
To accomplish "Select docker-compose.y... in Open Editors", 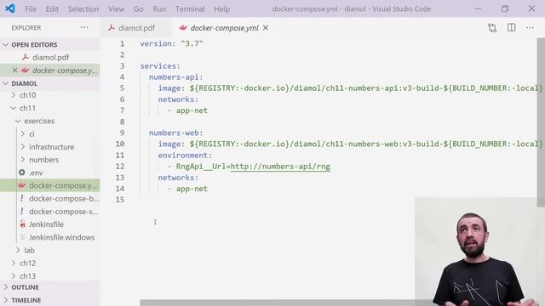I will (65, 71).
